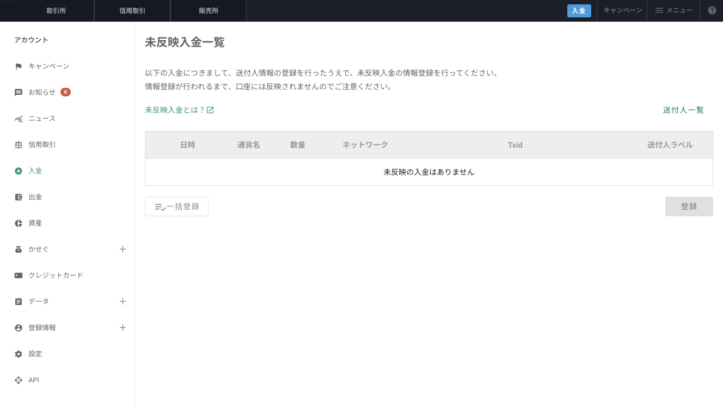Click the アカウント sidebar heading

tap(31, 40)
